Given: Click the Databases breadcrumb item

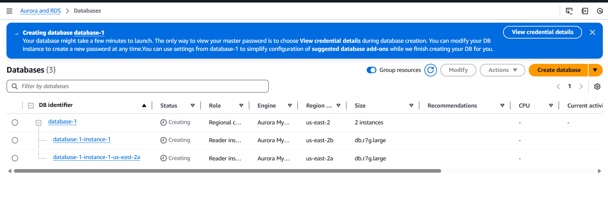Looking at the screenshot, I should coord(87,11).
